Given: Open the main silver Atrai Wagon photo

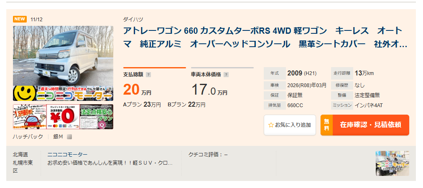Looking at the screenshot, I should coord(63,55).
